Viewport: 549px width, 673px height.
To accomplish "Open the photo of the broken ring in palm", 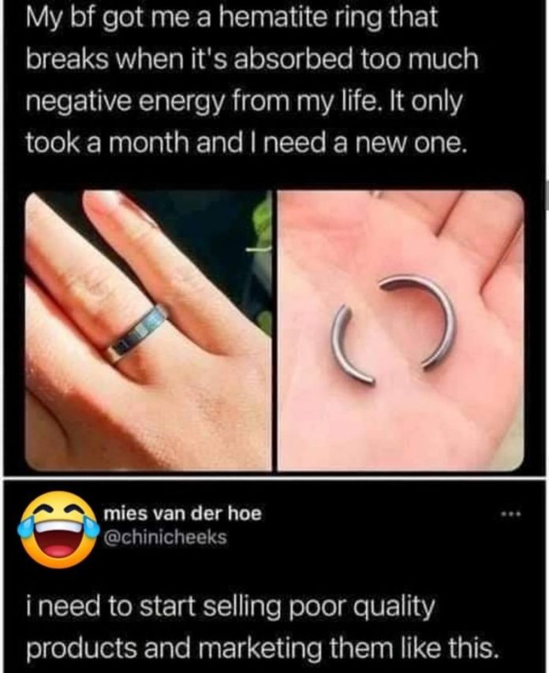I will [x=401, y=330].
